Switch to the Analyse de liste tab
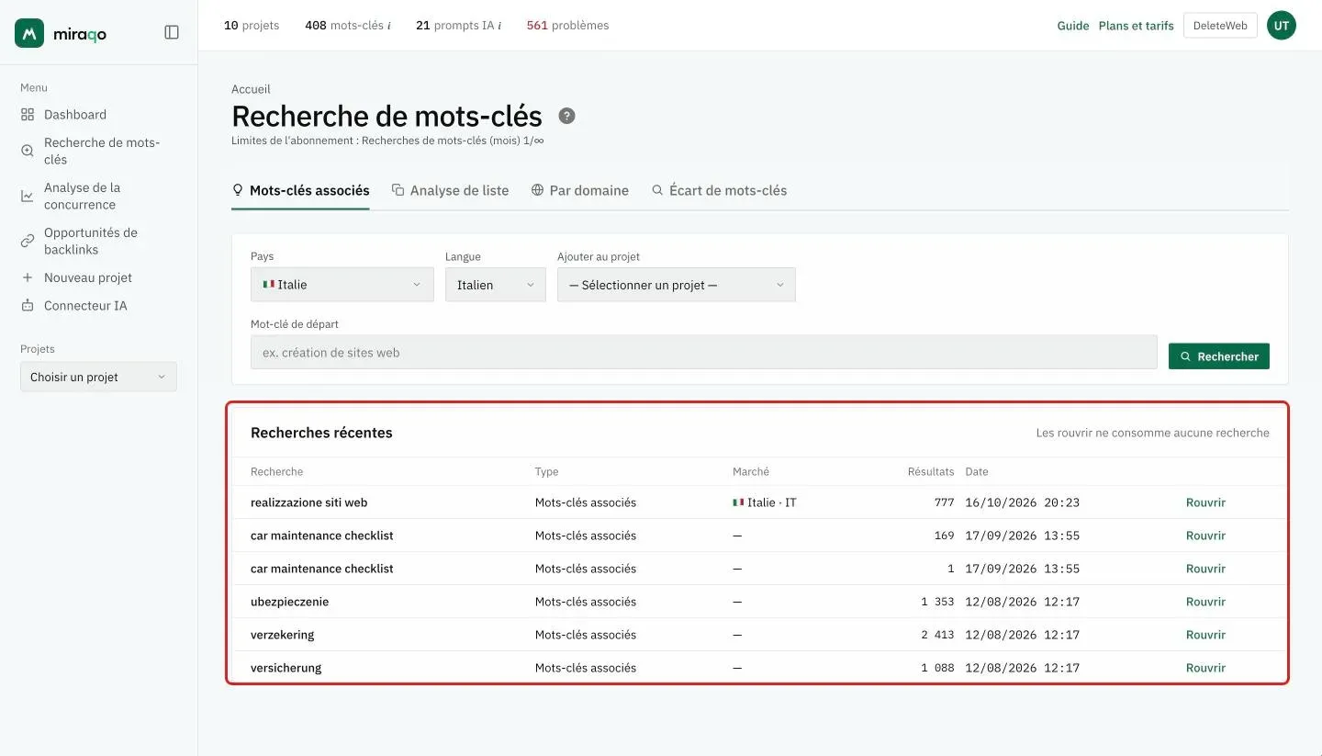This screenshot has width=1322, height=756. pyautogui.click(x=450, y=191)
